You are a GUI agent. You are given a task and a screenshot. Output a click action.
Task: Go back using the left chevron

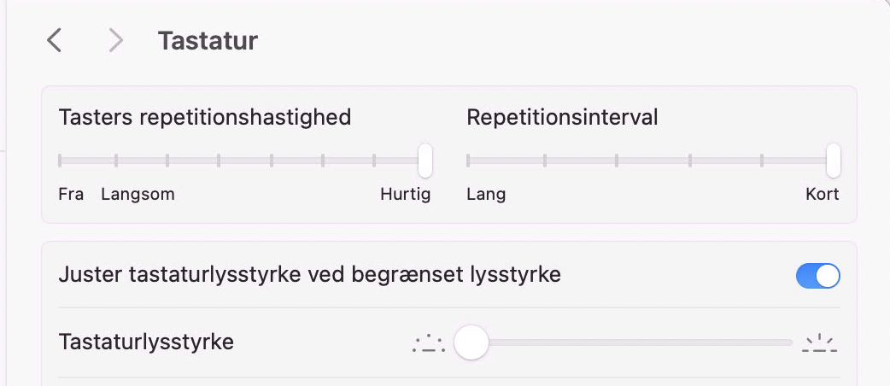pos(55,40)
